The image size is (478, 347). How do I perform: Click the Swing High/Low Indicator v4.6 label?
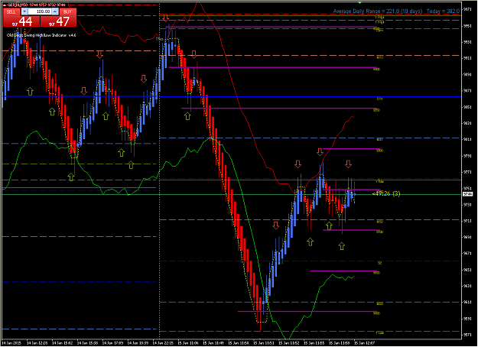(x=41, y=35)
